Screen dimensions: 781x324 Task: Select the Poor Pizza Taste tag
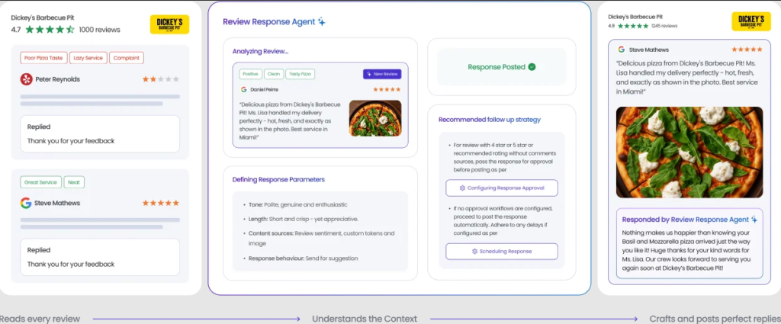(x=43, y=58)
